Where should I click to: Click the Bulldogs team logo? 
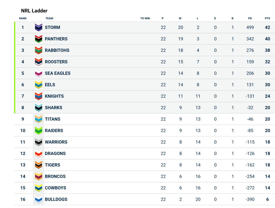pos(38,199)
